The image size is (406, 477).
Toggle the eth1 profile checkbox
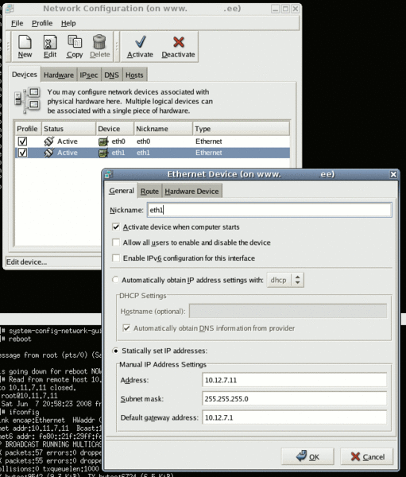22,153
